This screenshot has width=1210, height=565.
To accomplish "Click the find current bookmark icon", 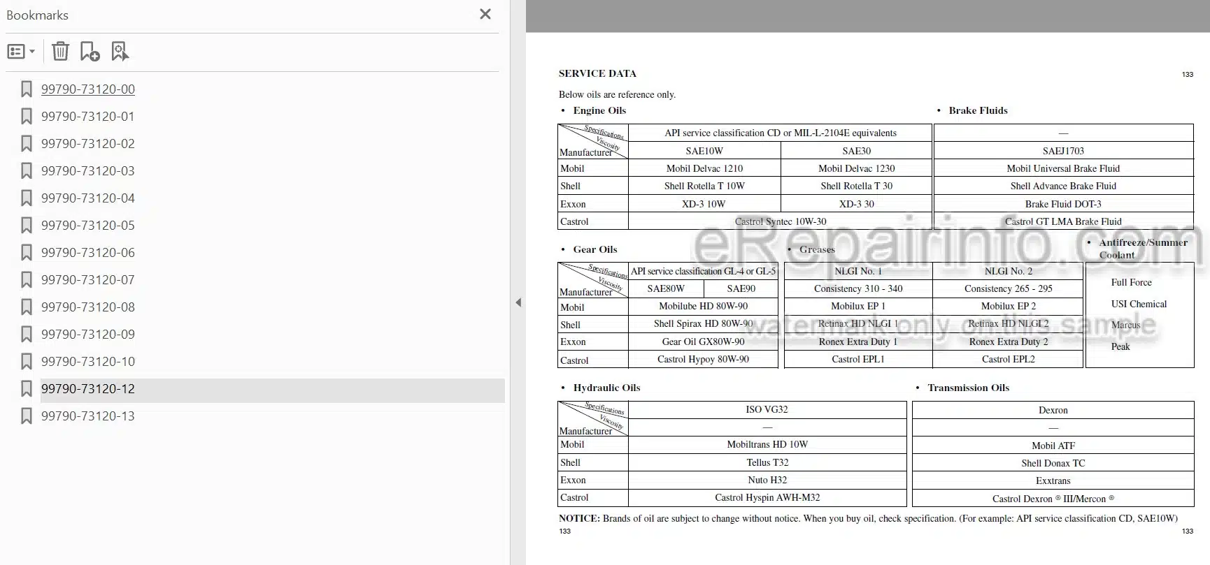I will (120, 51).
